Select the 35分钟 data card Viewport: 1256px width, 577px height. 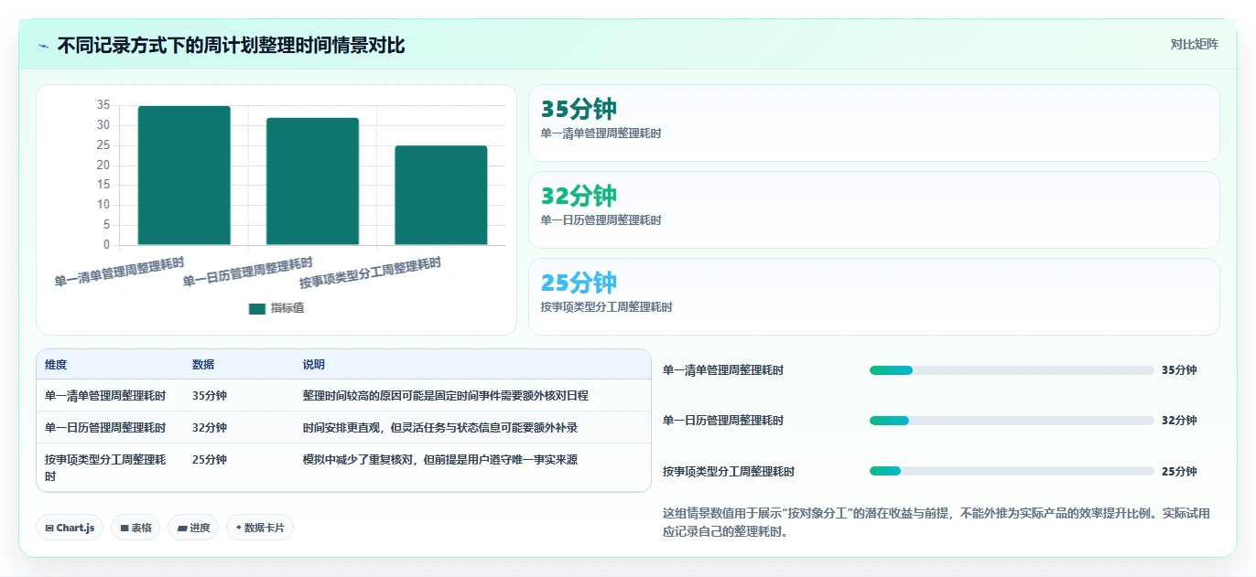[874, 123]
